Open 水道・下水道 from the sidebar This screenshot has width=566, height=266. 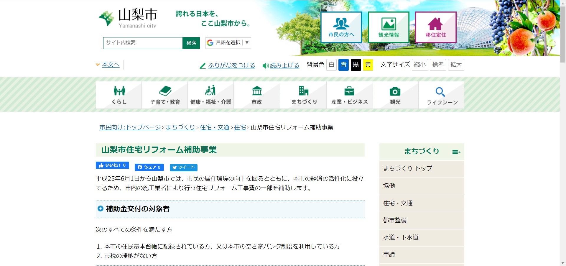pos(400,237)
